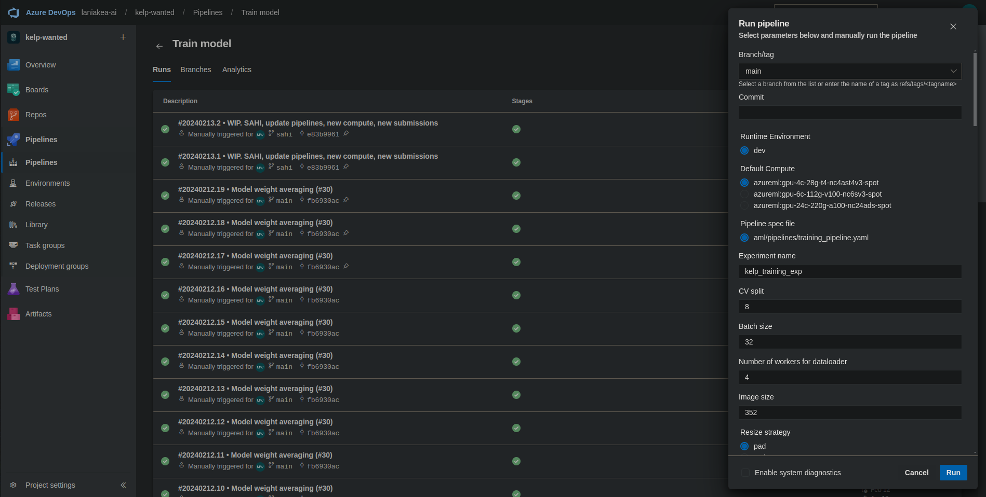The height and width of the screenshot is (497, 986).
Task: Go back using arrow beside Train model
Action: pyautogui.click(x=159, y=46)
